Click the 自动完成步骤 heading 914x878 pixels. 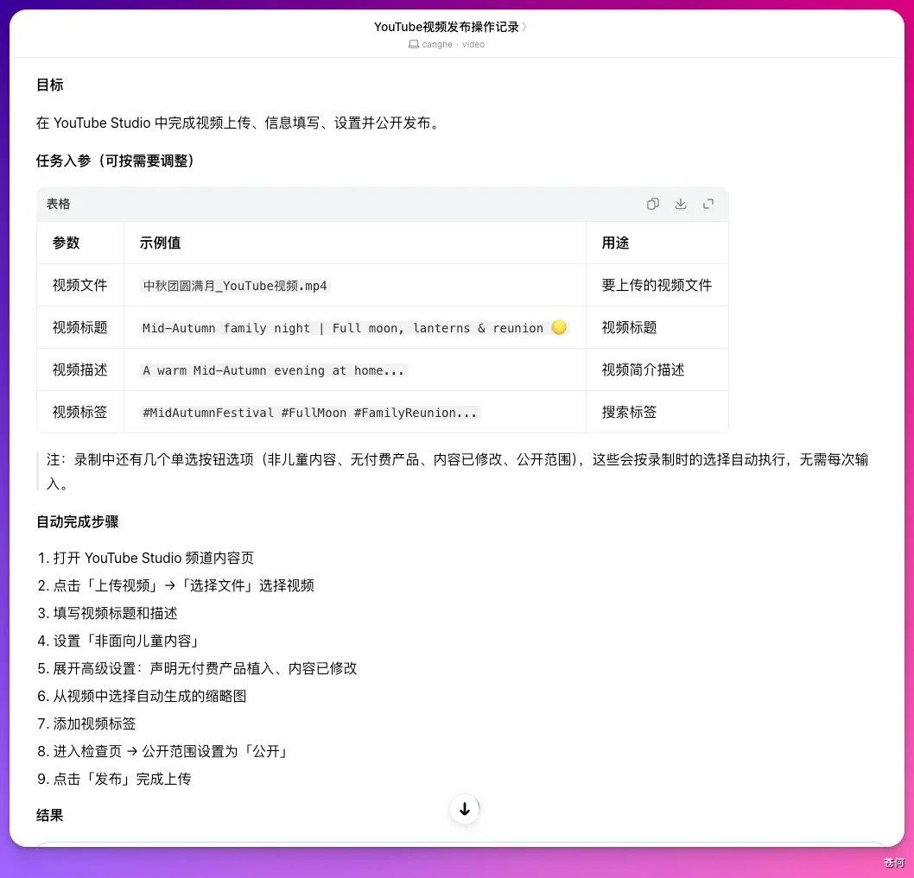tap(78, 522)
